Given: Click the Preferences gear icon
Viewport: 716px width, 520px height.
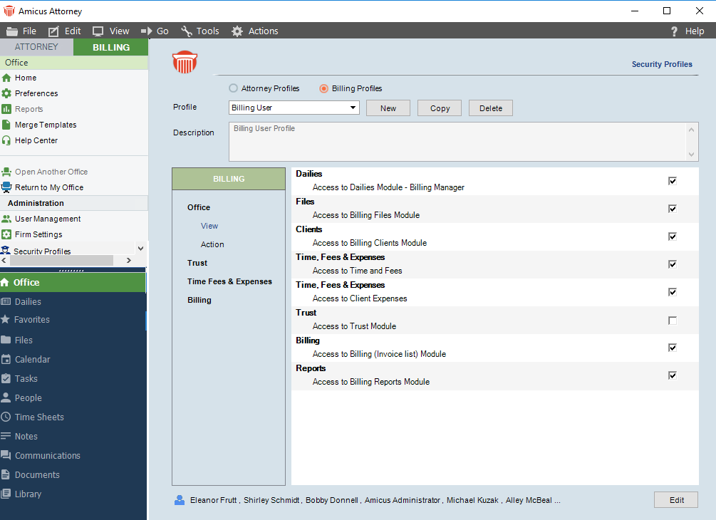Looking at the screenshot, I should click(6, 93).
